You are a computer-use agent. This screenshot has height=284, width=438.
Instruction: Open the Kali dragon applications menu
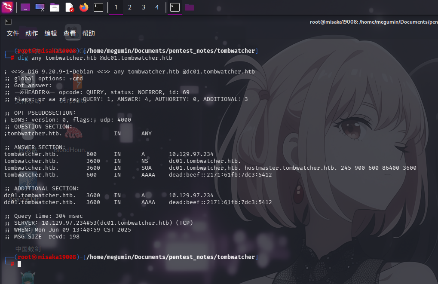pos(7,7)
